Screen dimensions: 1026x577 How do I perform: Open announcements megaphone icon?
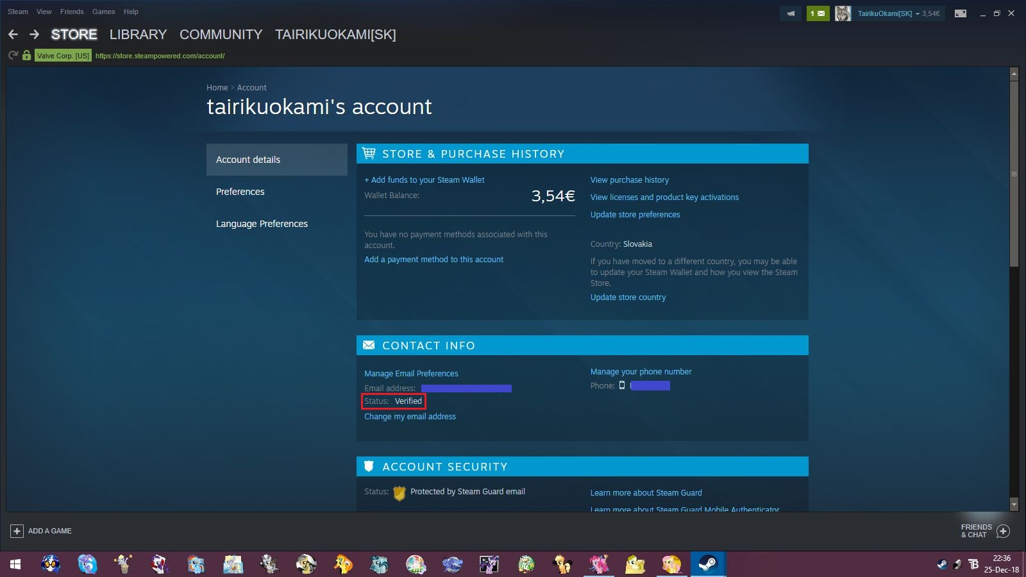(x=791, y=13)
